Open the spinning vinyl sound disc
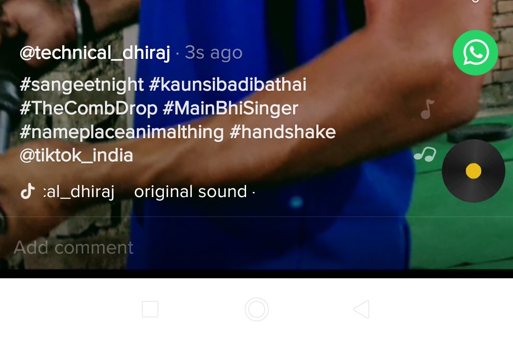The width and height of the screenshot is (513, 340). 474,170
